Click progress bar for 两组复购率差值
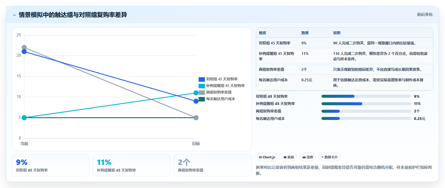 coord(367,111)
